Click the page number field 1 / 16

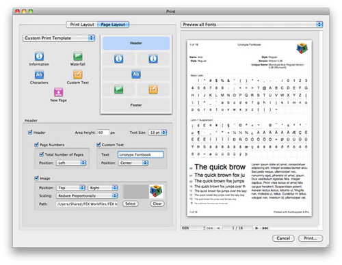click(x=237, y=228)
